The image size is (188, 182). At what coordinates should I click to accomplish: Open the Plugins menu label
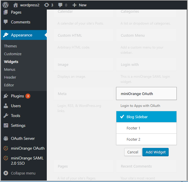(x=17, y=96)
